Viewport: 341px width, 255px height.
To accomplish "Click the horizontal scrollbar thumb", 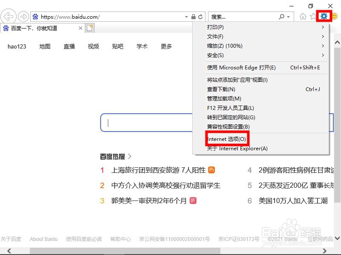I will coord(125,251).
